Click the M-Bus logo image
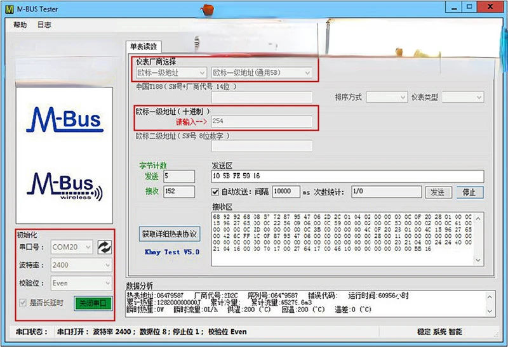The width and height of the screenshot is (508, 347). pyautogui.click(x=65, y=119)
